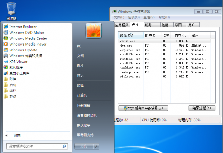Select the rundll32.exe row using 1,280 K
The image size is (223, 153).
click(165, 54)
